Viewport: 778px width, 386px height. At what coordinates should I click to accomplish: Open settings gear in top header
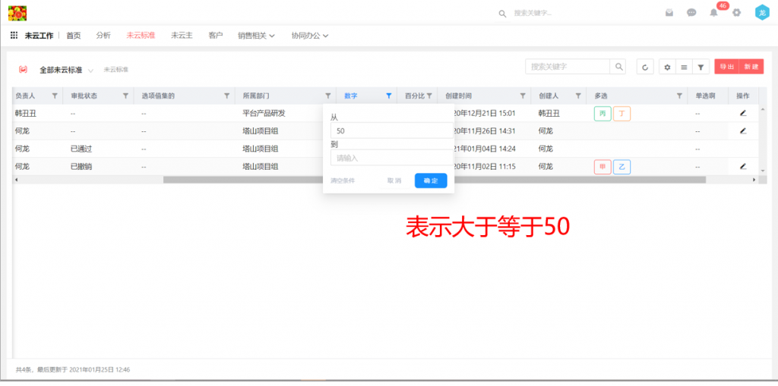[736, 13]
